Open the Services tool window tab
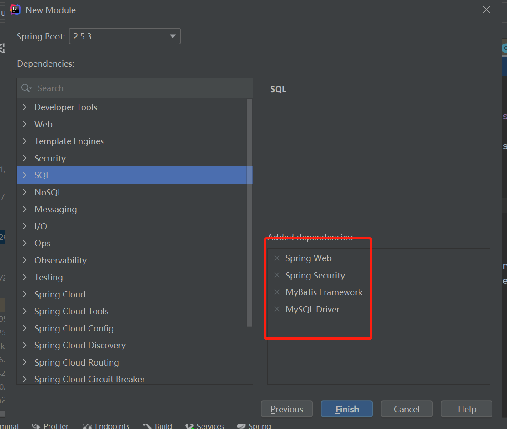 (205, 426)
